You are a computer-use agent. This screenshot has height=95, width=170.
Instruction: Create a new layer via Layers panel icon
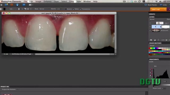pos(151,40)
